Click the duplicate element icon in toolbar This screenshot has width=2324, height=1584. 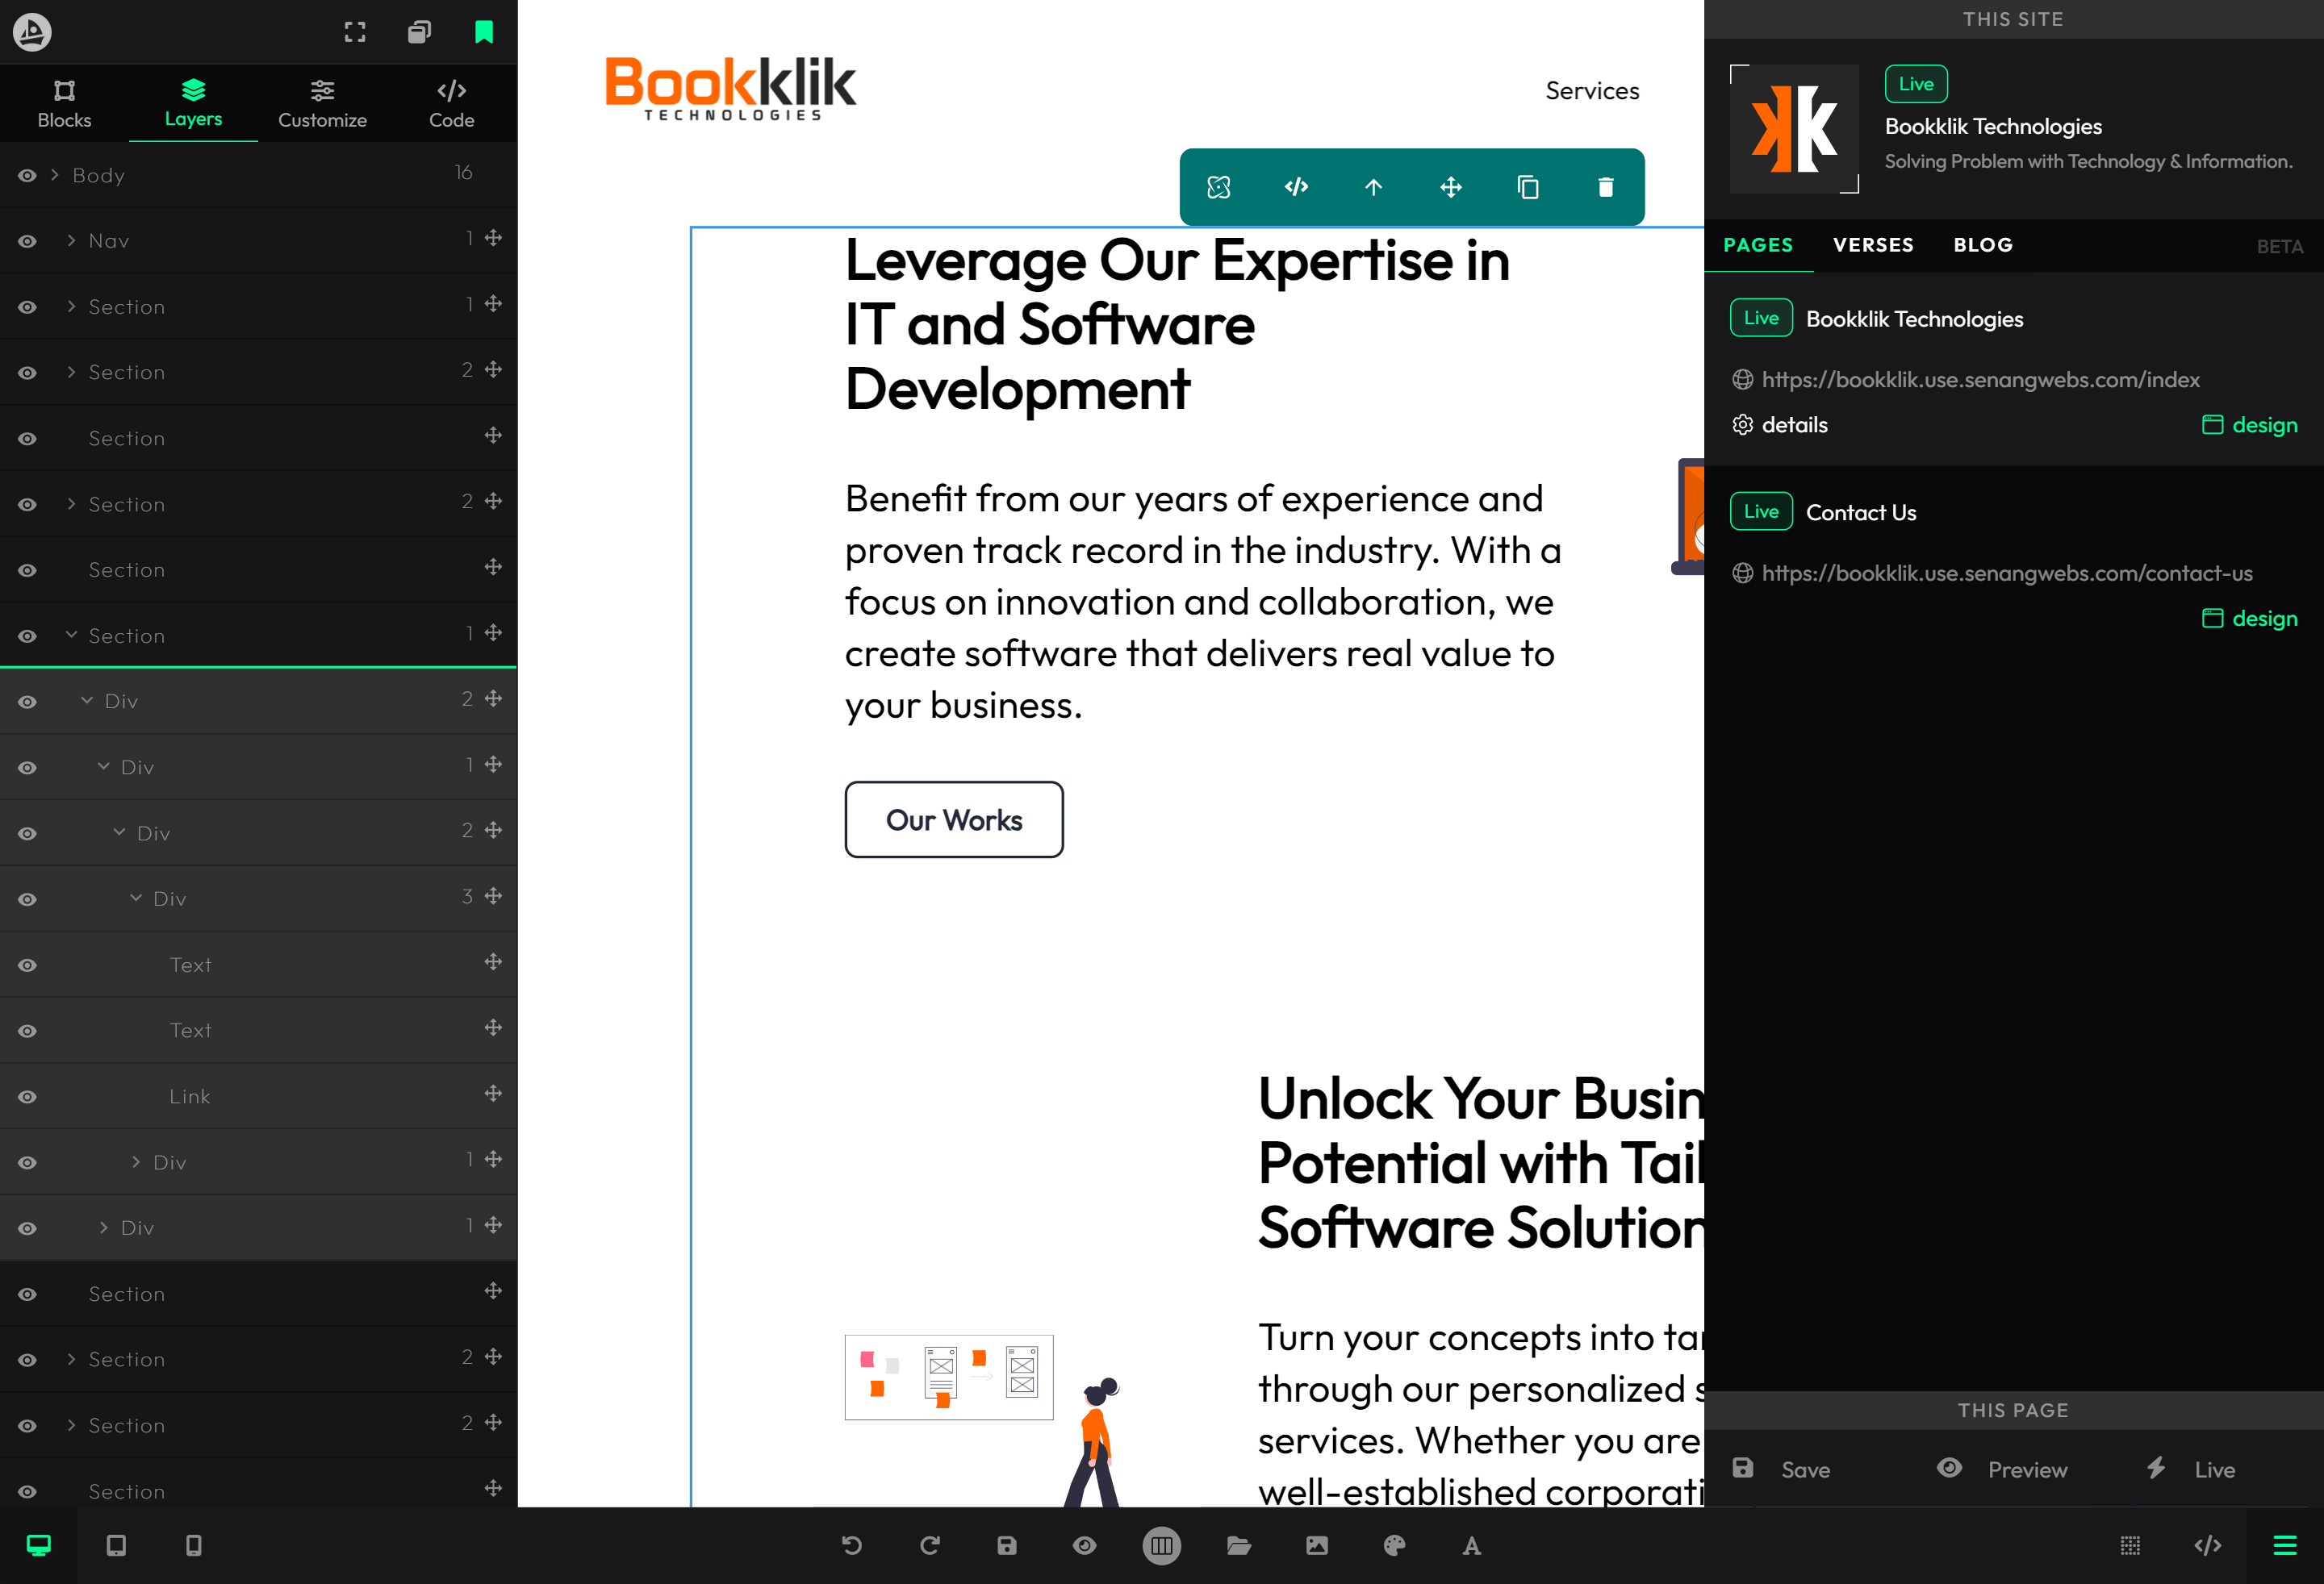coord(1527,187)
